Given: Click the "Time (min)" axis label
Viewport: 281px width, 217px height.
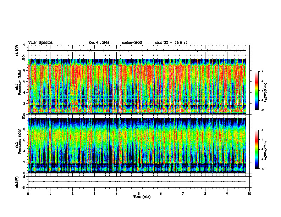Looking at the screenshot, I should [x=142, y=197].
